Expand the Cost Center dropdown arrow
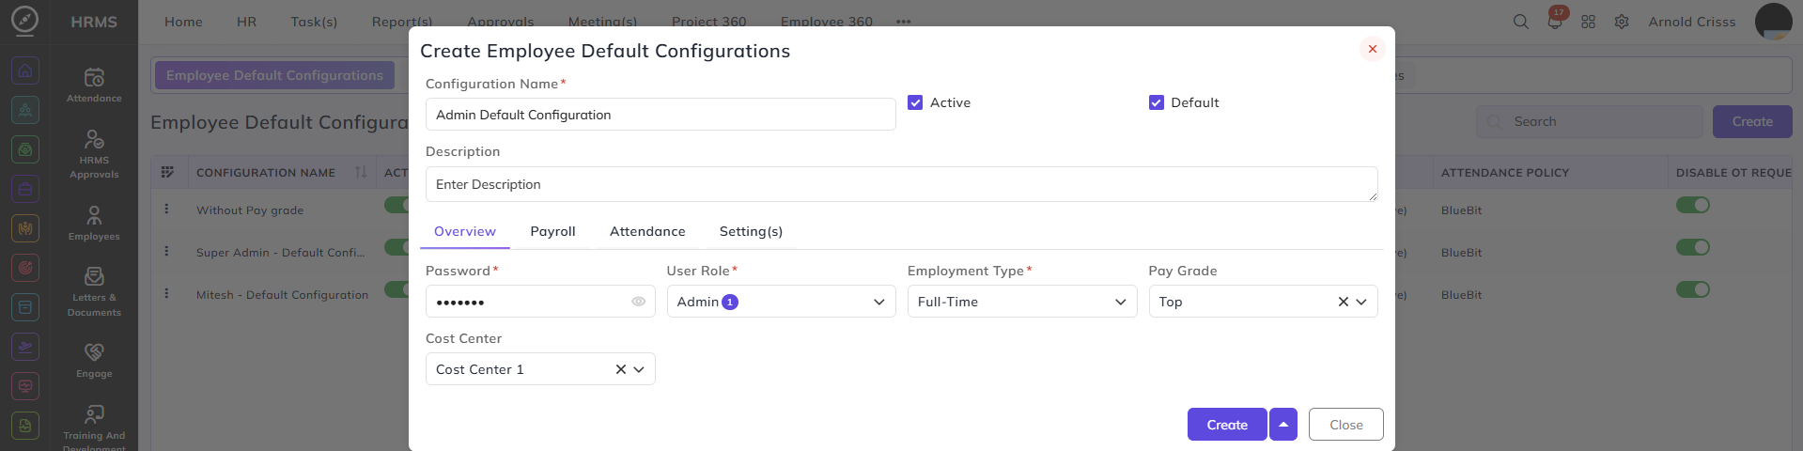Screen dimensions: 1803x451 coord(639,369)
